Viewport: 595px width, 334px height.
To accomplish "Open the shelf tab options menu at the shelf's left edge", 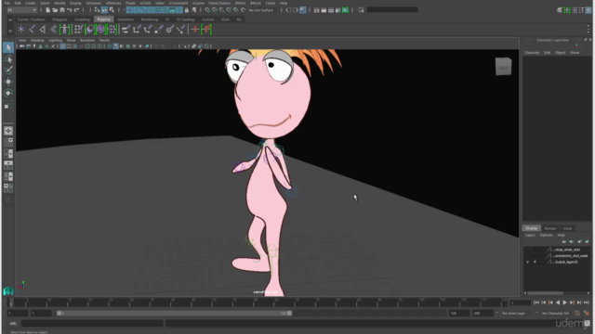I will pos(10,19).
